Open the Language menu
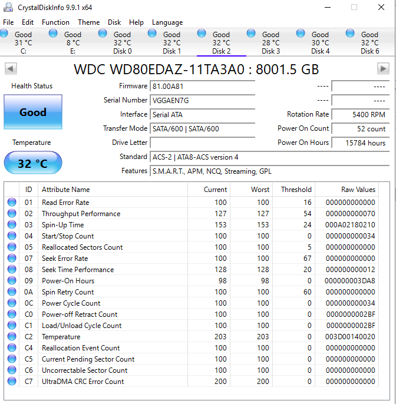This screenshot has height=404, width=396. (x=167, y=22)
